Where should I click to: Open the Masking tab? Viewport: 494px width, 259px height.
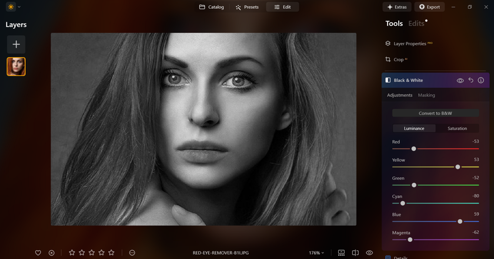426,95
